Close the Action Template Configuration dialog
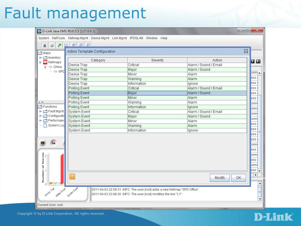The image size is (301, 226). [246, 51]
